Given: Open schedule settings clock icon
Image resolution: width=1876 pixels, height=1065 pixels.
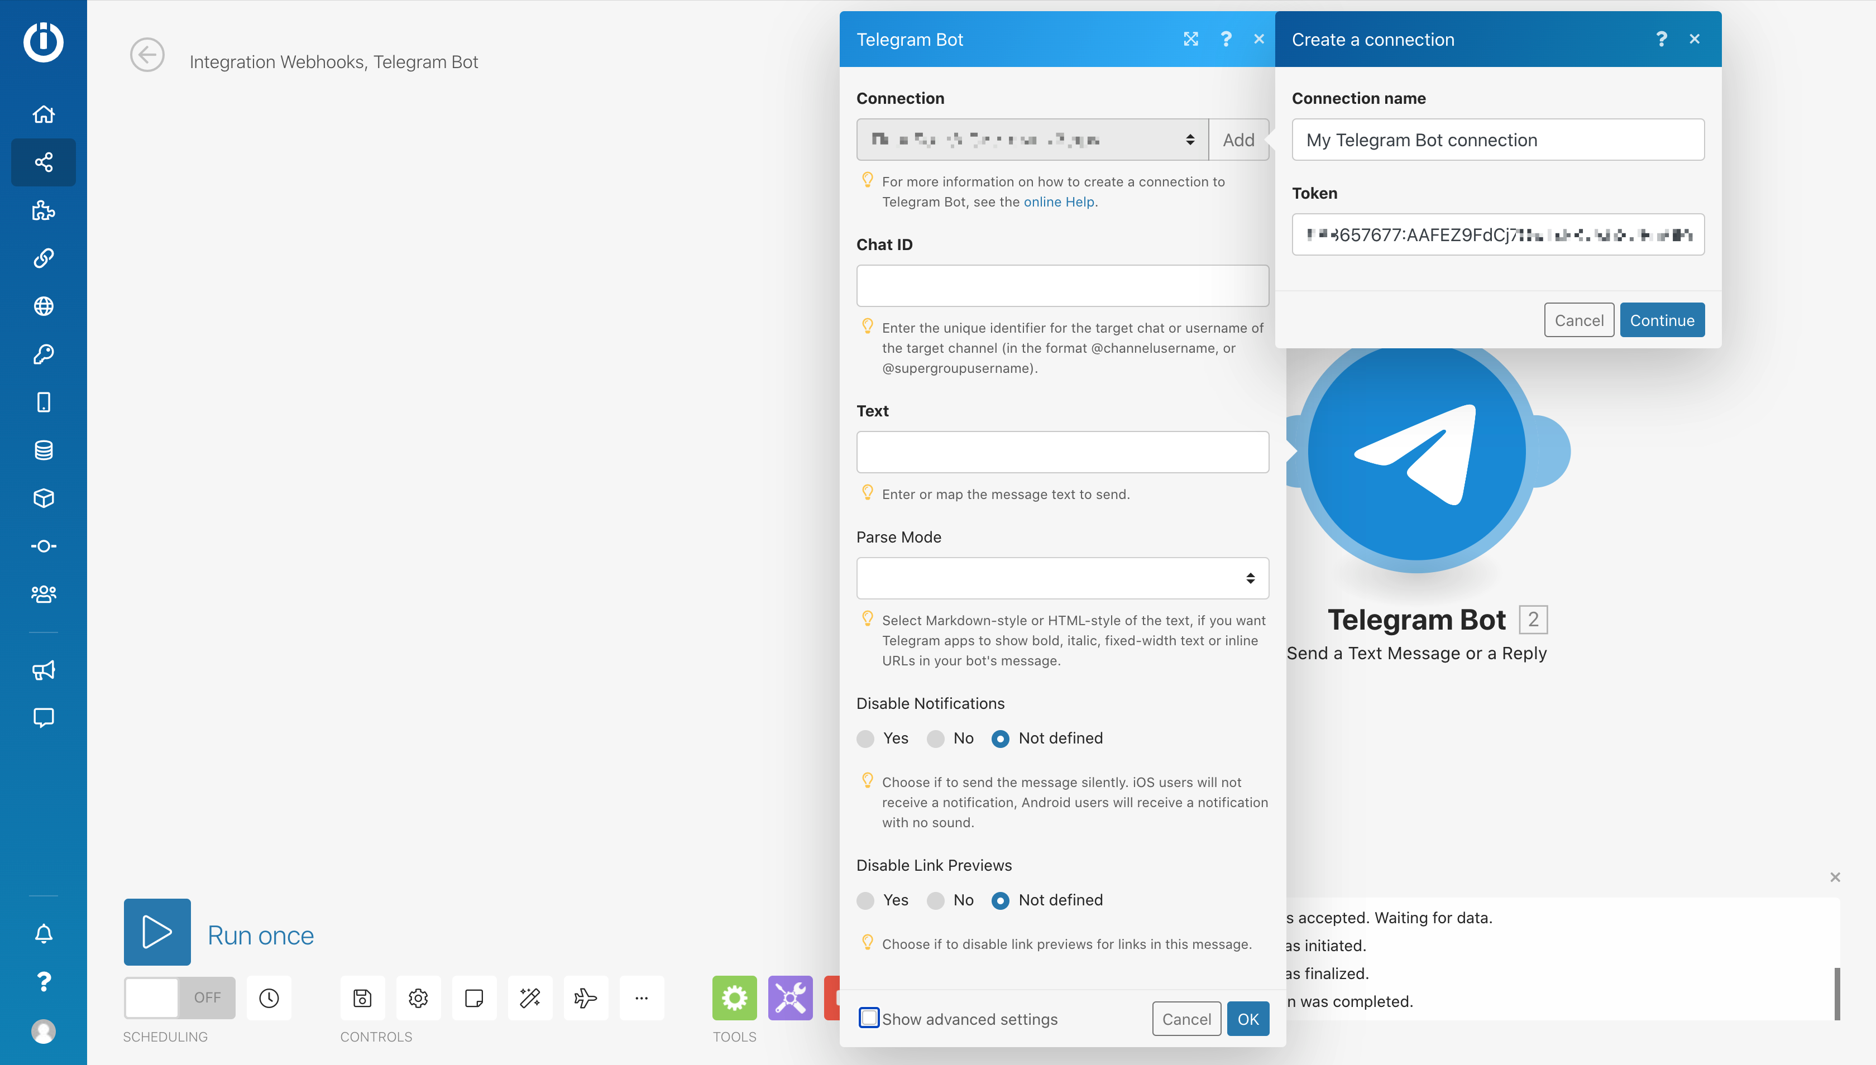Looking at the screenshot, I should pos(269,997).
